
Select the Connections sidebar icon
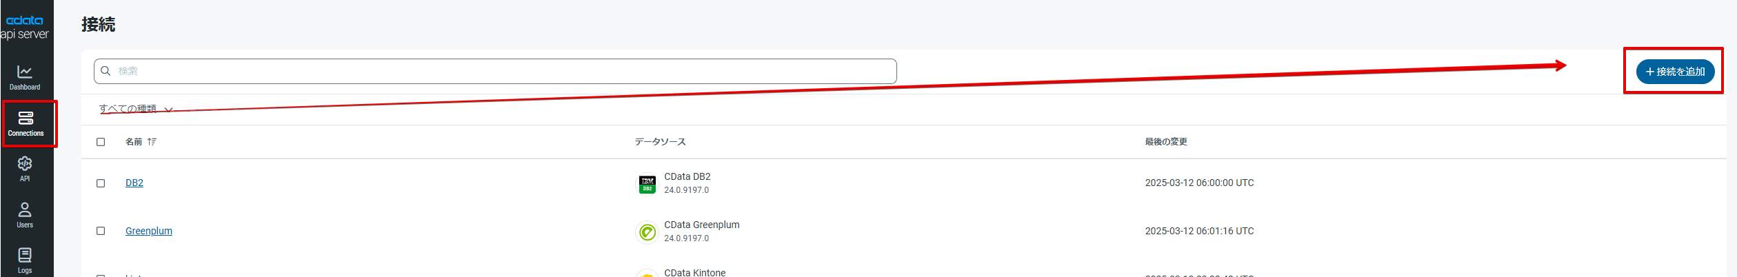point(26,118)
